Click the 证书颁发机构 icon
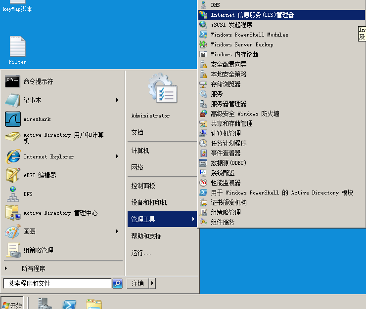Screen dimensions: 366x309 (x=203, y=202)
